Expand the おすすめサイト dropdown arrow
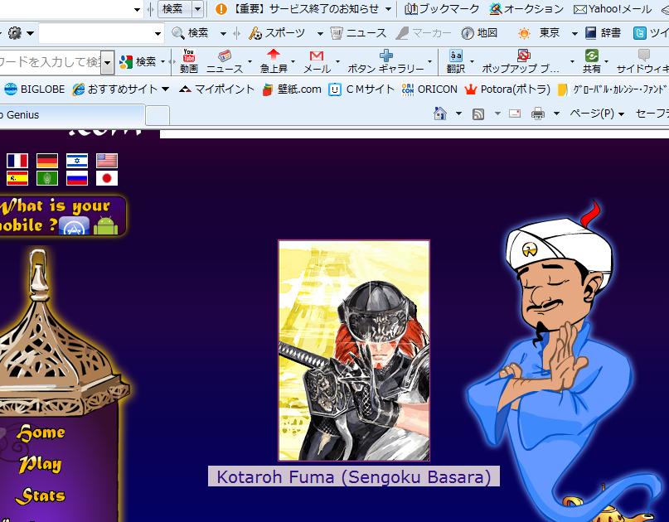 pos(166,89)
